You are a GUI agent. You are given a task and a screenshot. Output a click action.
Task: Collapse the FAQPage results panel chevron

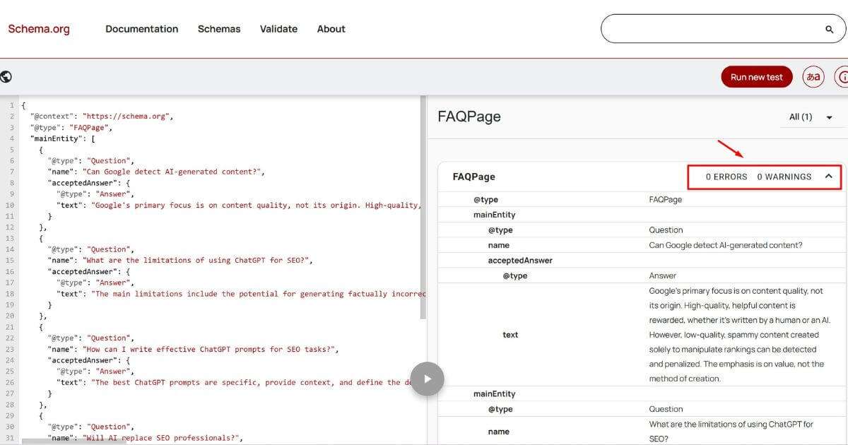830,177
